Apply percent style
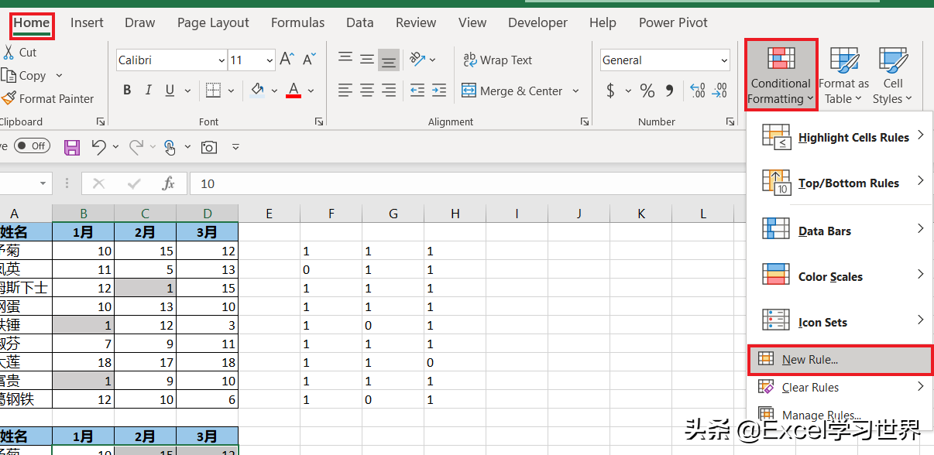This screenshot has height=455, width=934. pos(647,91)
